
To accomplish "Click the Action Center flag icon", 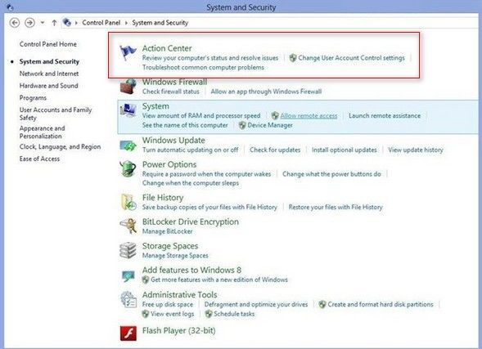I will (128, 53).
